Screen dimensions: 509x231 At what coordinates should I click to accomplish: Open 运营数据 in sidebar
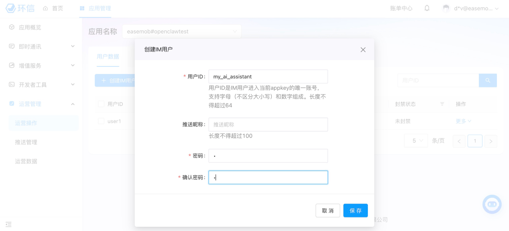coord(26,161)
